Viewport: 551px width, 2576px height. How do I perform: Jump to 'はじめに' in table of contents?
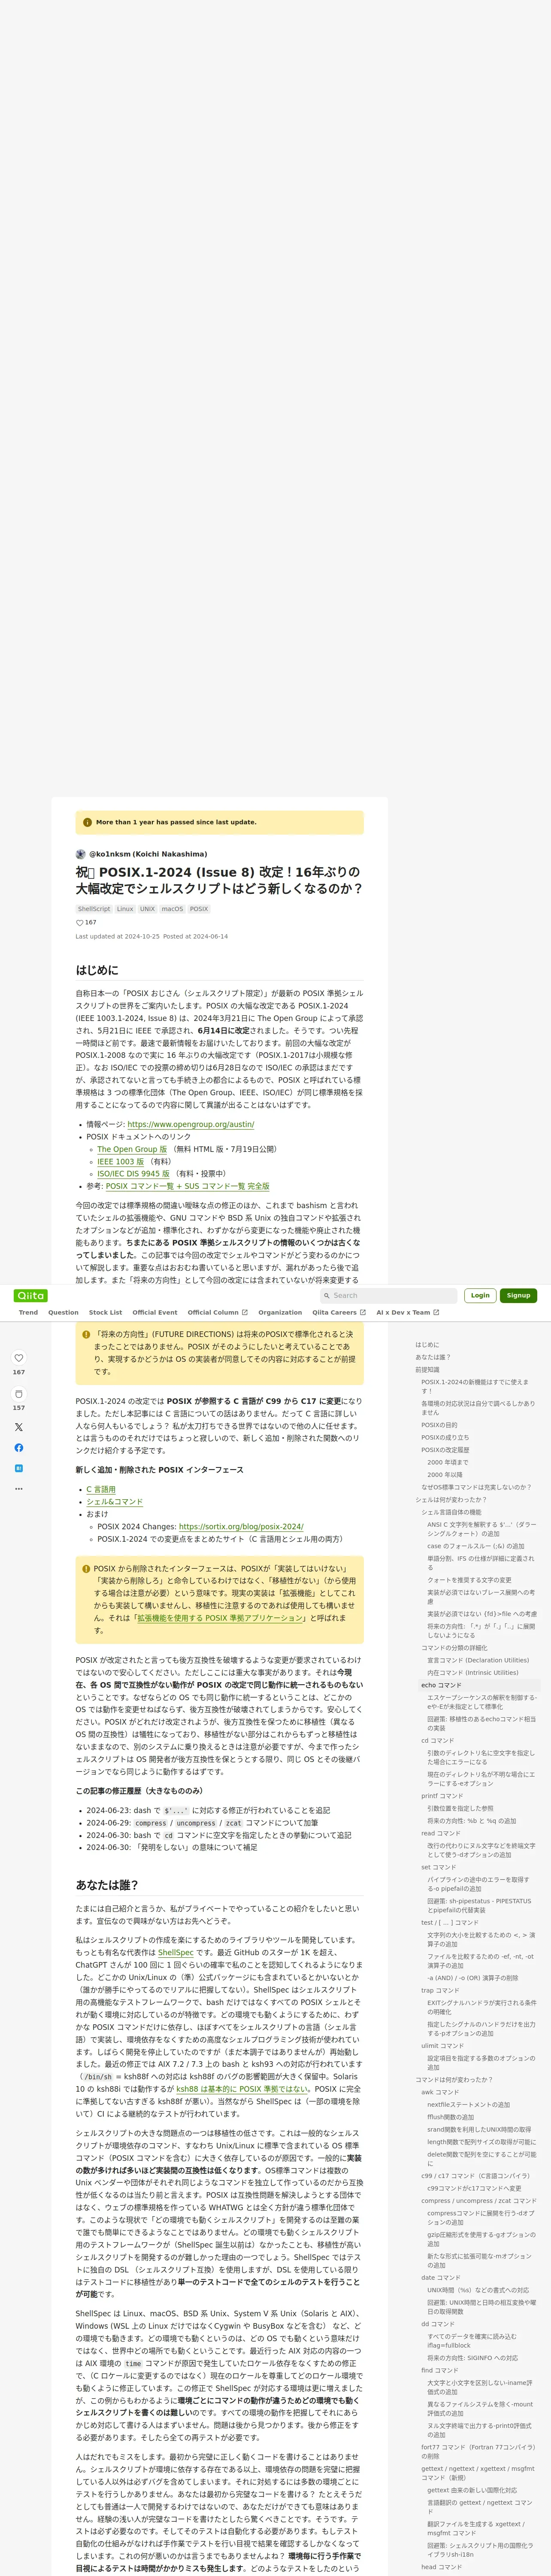427,1345
